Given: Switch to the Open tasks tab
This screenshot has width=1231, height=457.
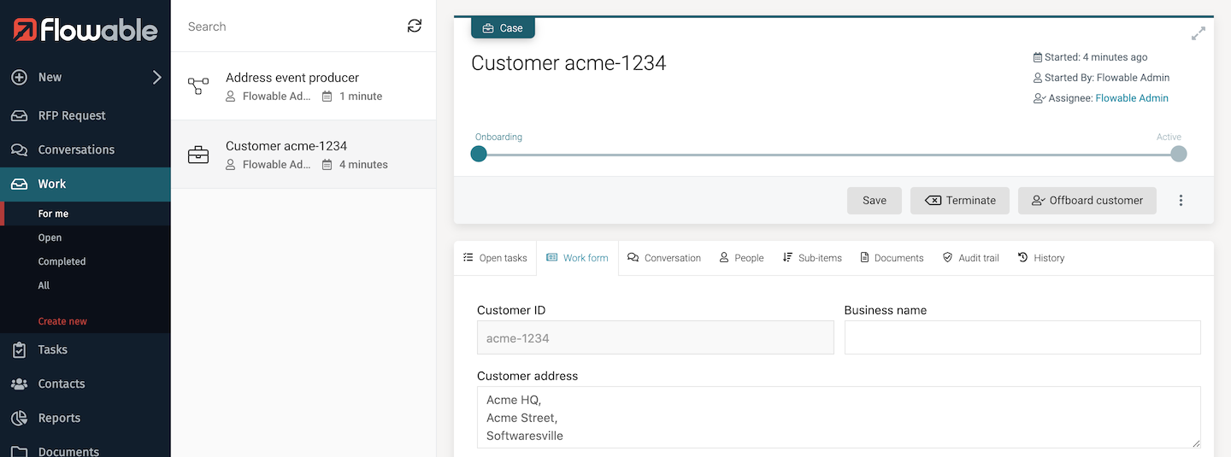Looking at the screenshot, I should [495, 258].
